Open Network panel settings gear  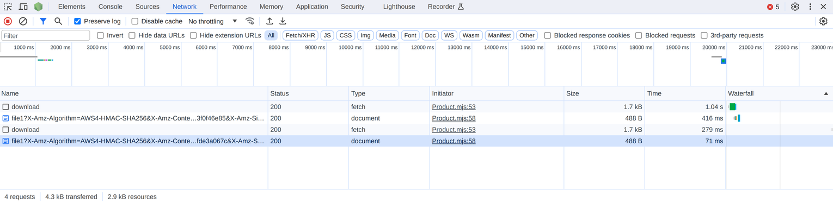(823, 21)
